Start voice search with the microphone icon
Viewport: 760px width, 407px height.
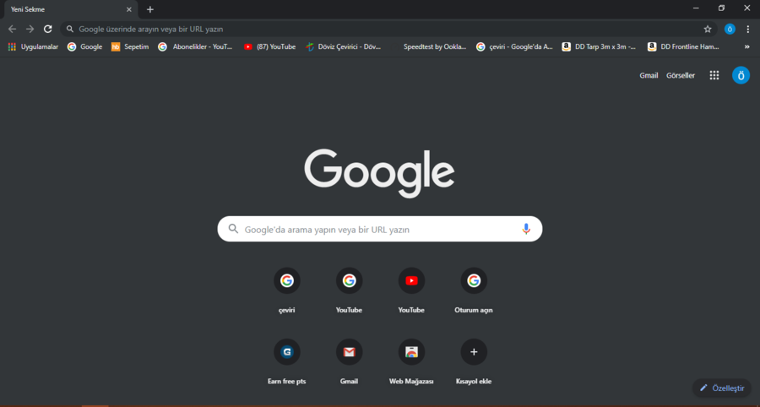pos(526,229)
